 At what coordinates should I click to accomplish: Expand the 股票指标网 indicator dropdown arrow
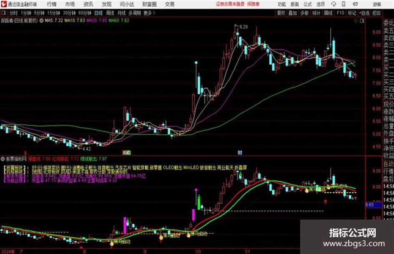pos(3,159)
